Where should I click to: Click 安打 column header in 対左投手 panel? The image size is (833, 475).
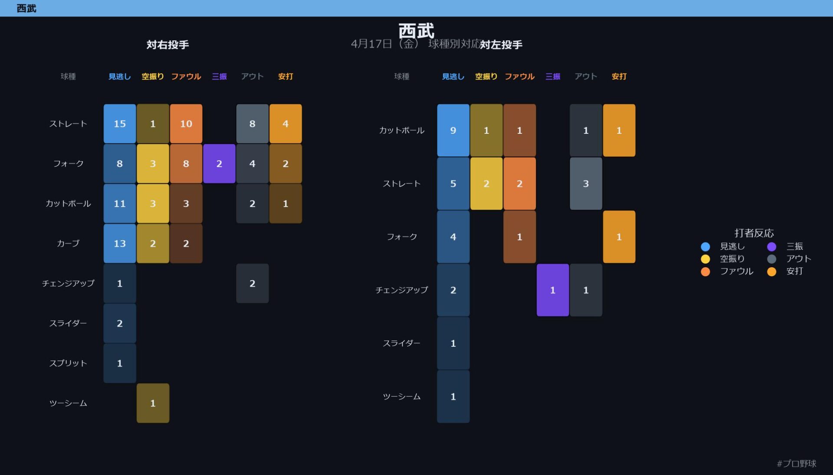pyautogui.click(x=619, y=76)
